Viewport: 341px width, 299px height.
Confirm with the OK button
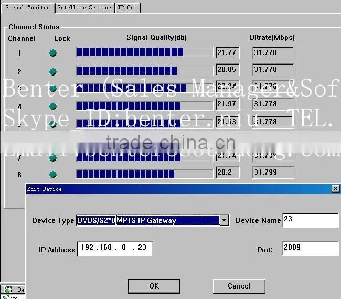click(154, 286)
